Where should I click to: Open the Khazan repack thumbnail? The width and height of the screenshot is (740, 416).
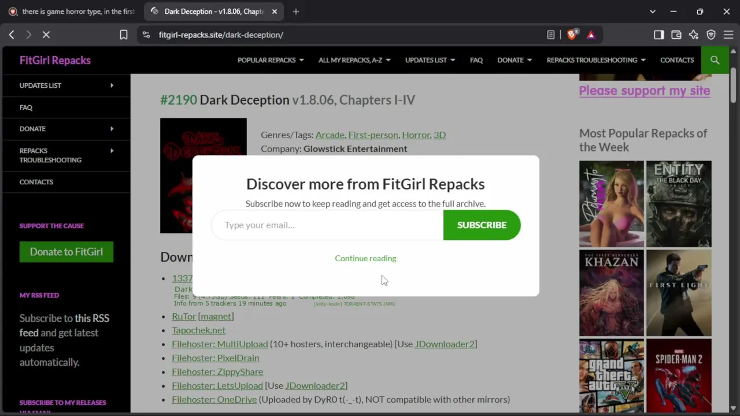(x=612, y=293)
